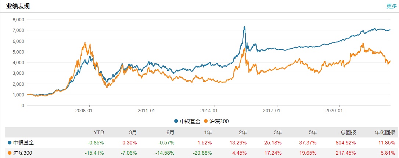Click the blue dot in the 中银基金 table row

9,143
